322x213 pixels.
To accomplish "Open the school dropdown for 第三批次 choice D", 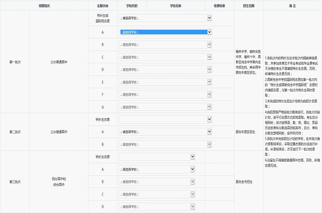I will click(x=157, y=207).
